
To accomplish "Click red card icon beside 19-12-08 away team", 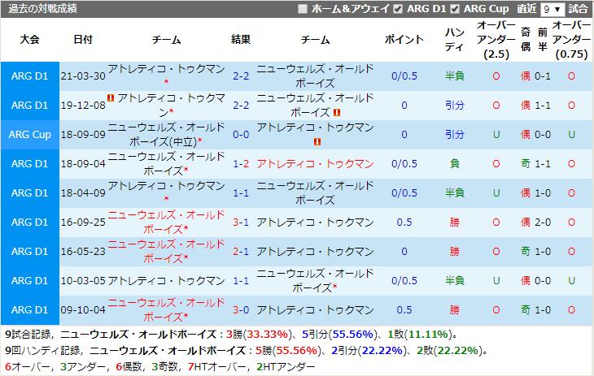I will tap(336, 112).
